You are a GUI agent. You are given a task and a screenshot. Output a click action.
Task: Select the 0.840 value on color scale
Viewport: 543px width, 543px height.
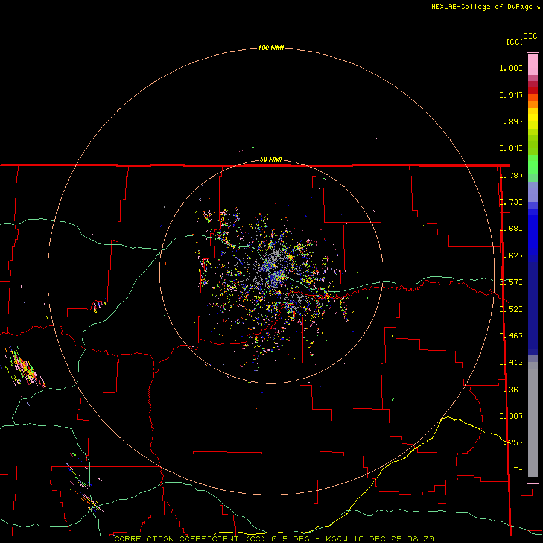pyautogui.click(x=511, y=148)
